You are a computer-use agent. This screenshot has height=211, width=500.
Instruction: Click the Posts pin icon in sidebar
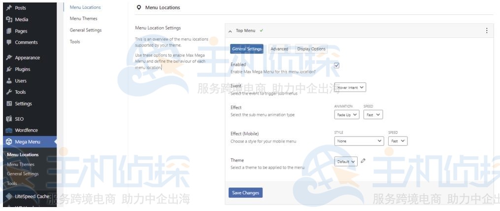(x=9, y=8)
